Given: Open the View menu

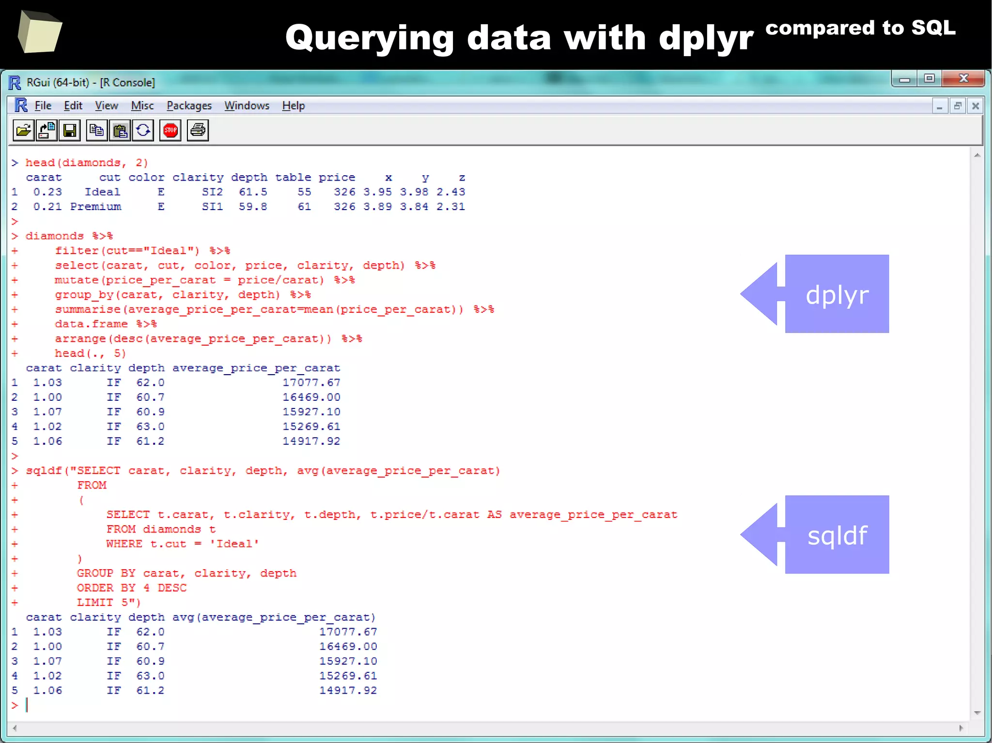Looking at the screenshot, I should (x=107, y=106).
